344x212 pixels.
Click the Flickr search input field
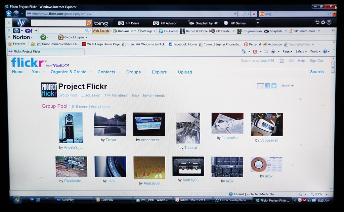pyautogui.click(x=272, y=72)
